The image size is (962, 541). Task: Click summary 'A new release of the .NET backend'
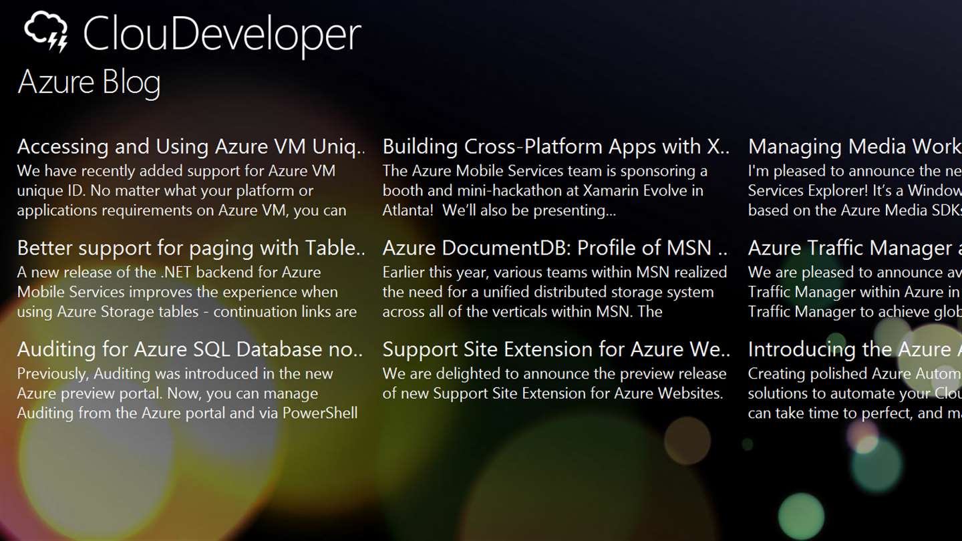(169, 273)
